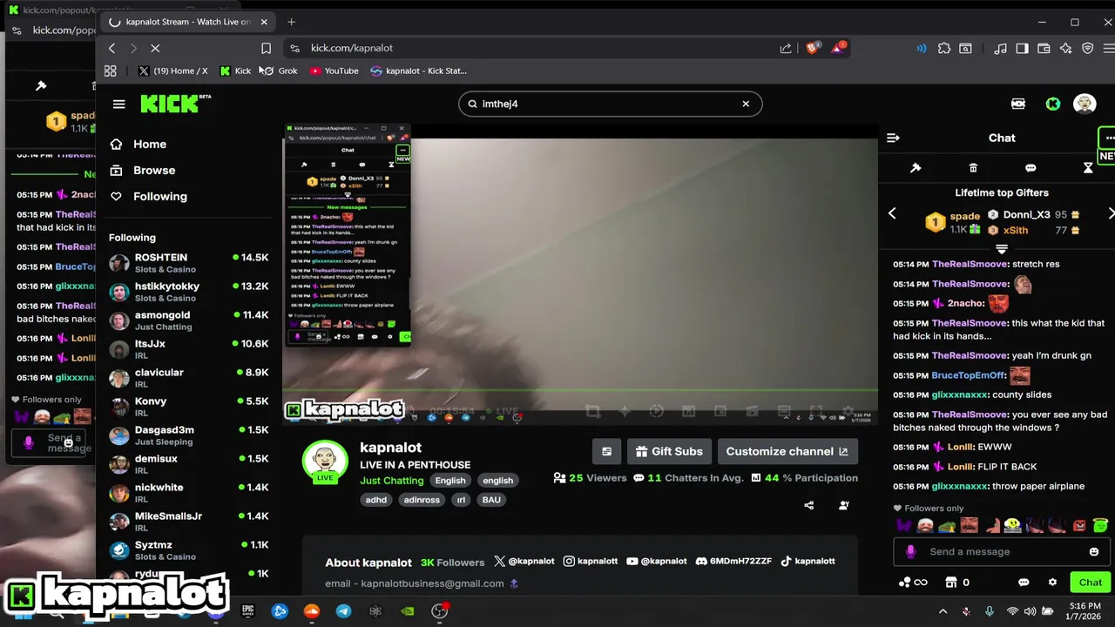This screenshot has height=627, width=1115.
Task: Toggle the browser sidebar panel
Action: [1022, 48]
